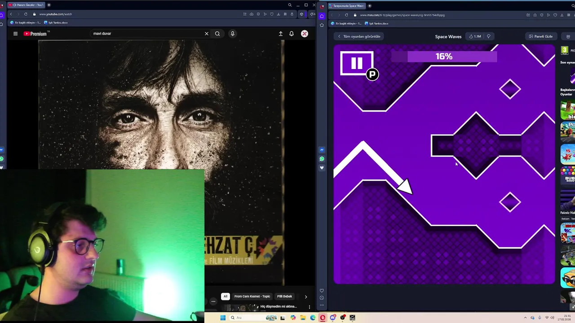Open 'Bir başlık ekleyin' bookmark in MSN window
Image resolution: width=575 pixels, height=323 pixels.
point(346,23)
